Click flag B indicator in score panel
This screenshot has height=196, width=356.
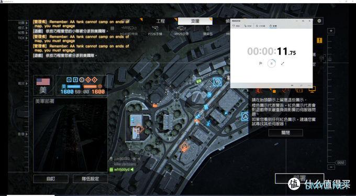tap(75, 80)
